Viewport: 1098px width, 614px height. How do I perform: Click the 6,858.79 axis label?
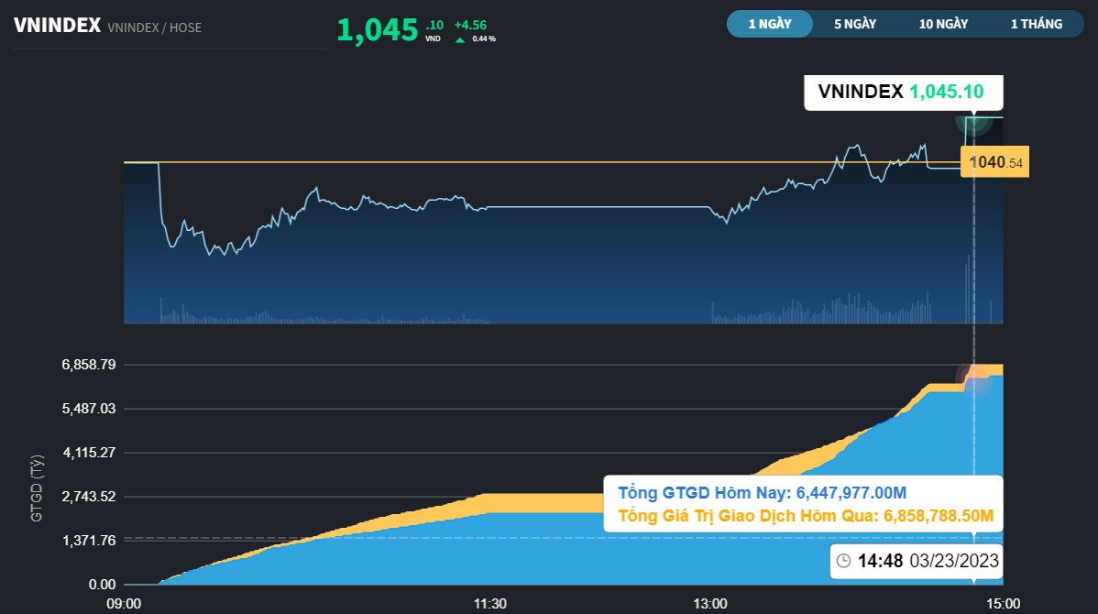pyautogui.click(x=89, y=365)
